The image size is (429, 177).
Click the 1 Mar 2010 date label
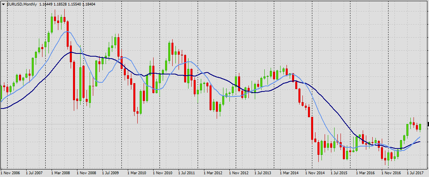pos(137,173)
